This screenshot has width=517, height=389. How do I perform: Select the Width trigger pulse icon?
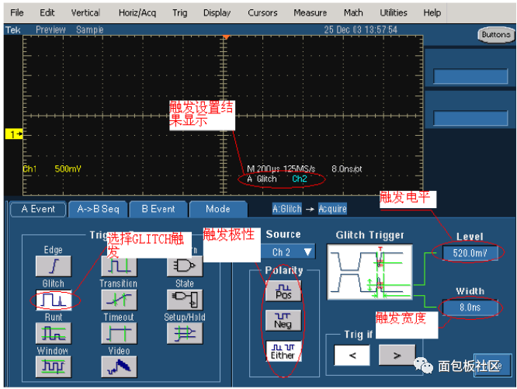pyautogui.click(x=119, y=267)
